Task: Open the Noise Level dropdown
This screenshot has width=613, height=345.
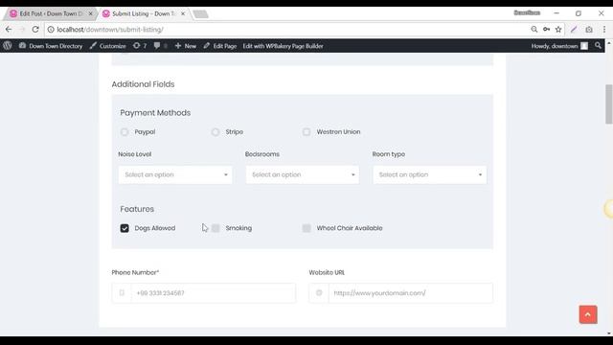Action: [175, 174]
